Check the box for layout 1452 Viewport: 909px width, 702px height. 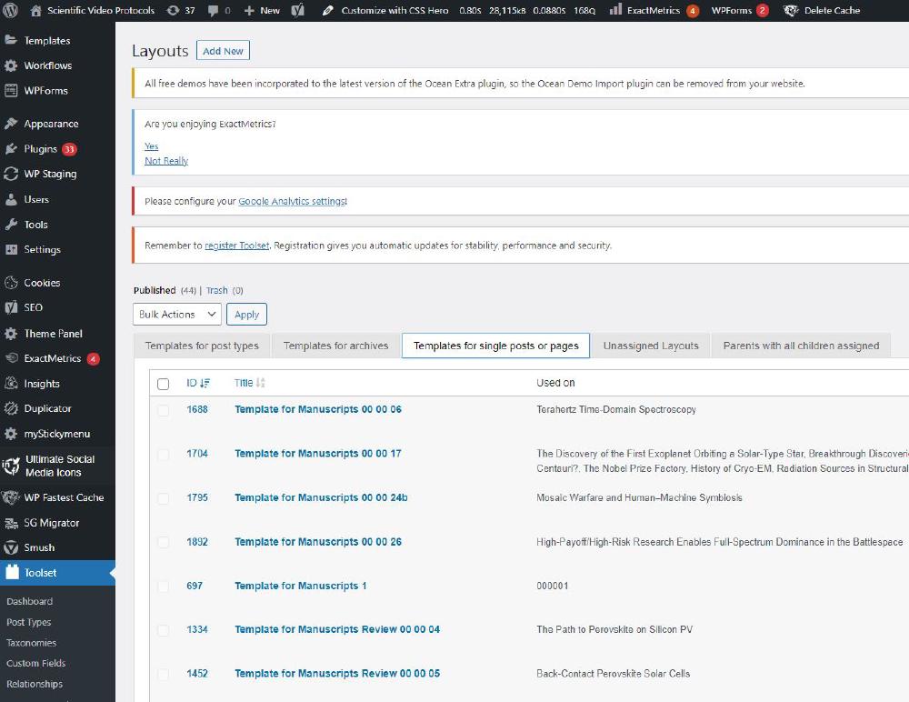[x=164, y=674]
